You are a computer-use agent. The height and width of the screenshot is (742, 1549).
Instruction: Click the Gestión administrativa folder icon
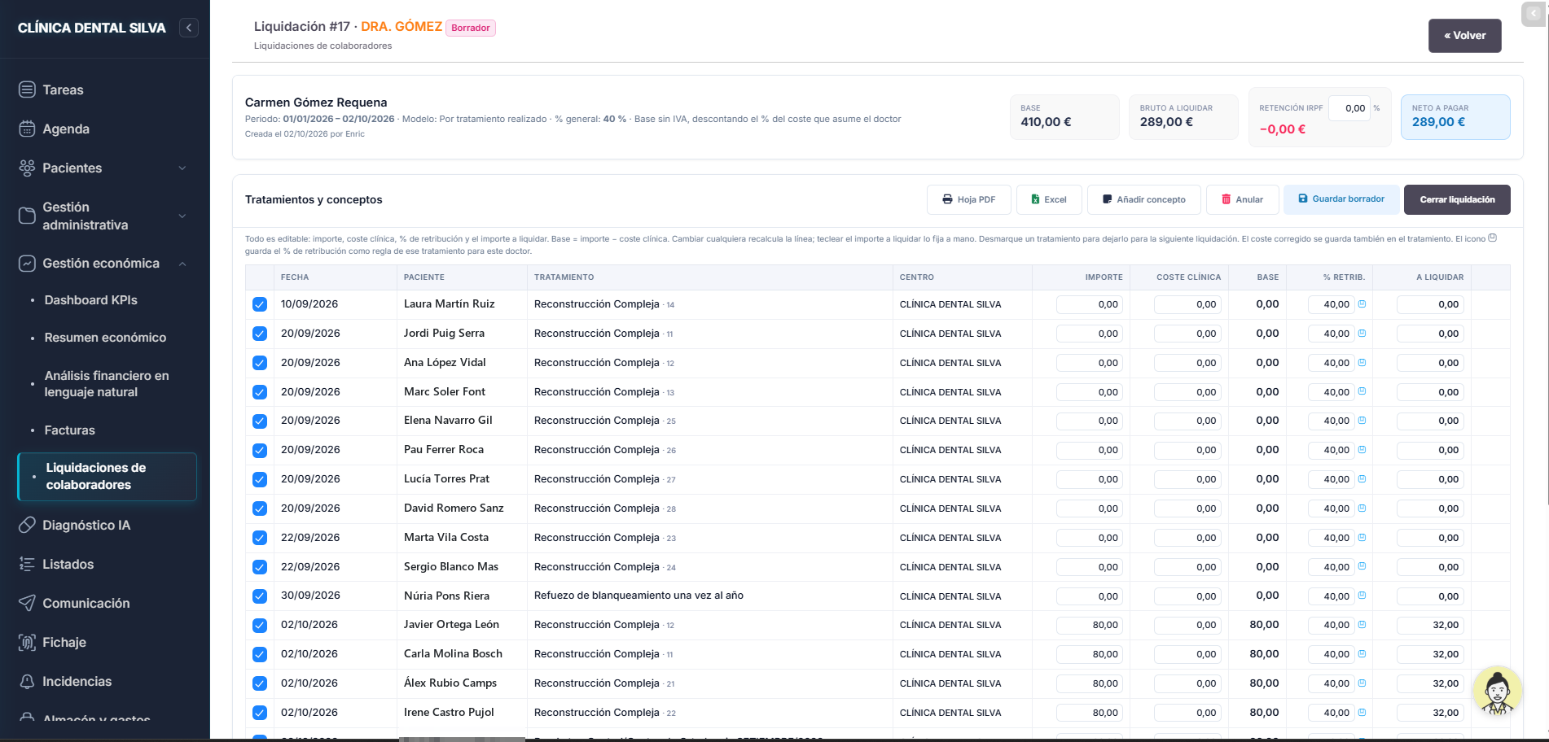pos(27,216)
